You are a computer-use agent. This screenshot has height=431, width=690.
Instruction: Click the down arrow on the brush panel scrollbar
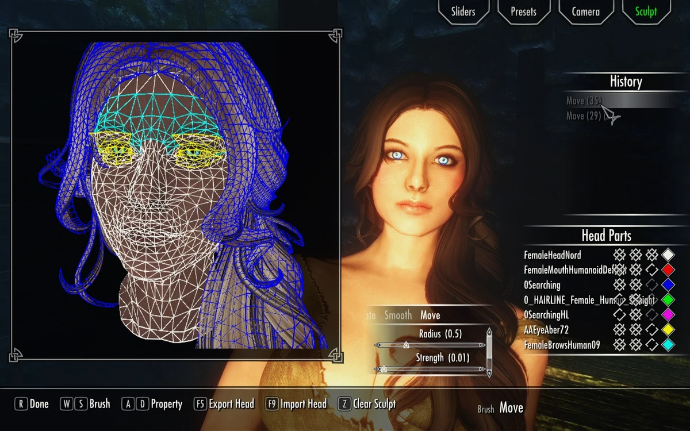(489, 372)
